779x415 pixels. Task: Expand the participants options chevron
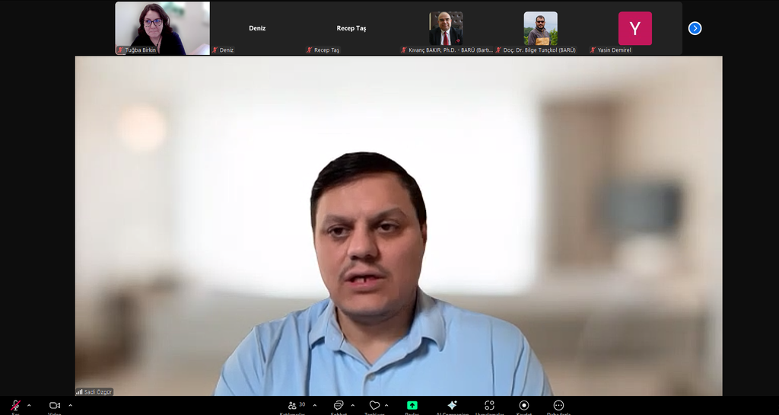pyautogui.click(x=315, y=405)
